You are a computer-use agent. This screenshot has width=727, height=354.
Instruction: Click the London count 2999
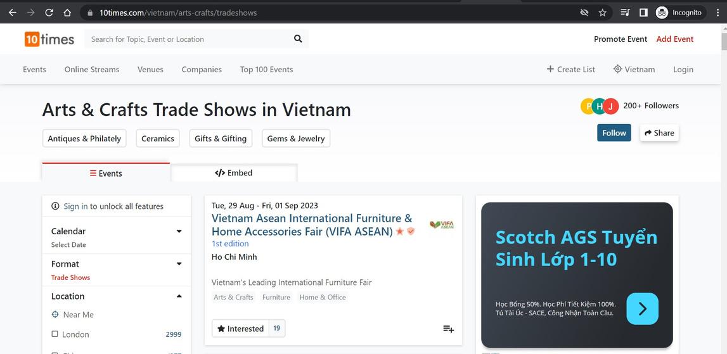174,334
